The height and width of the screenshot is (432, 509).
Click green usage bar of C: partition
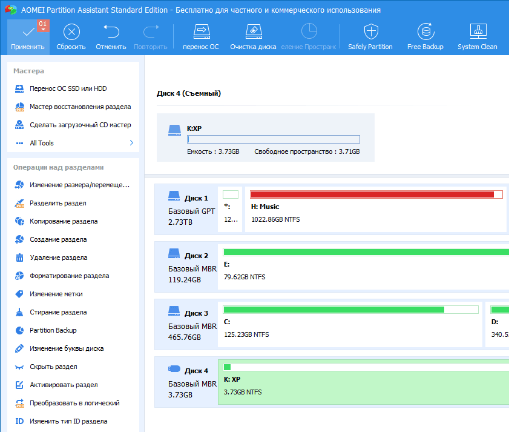point(350,310)
